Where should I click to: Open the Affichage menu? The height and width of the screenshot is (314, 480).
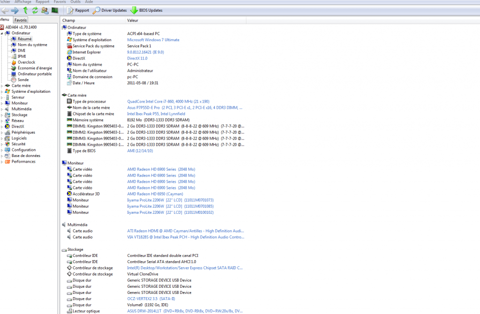(23, 2)
